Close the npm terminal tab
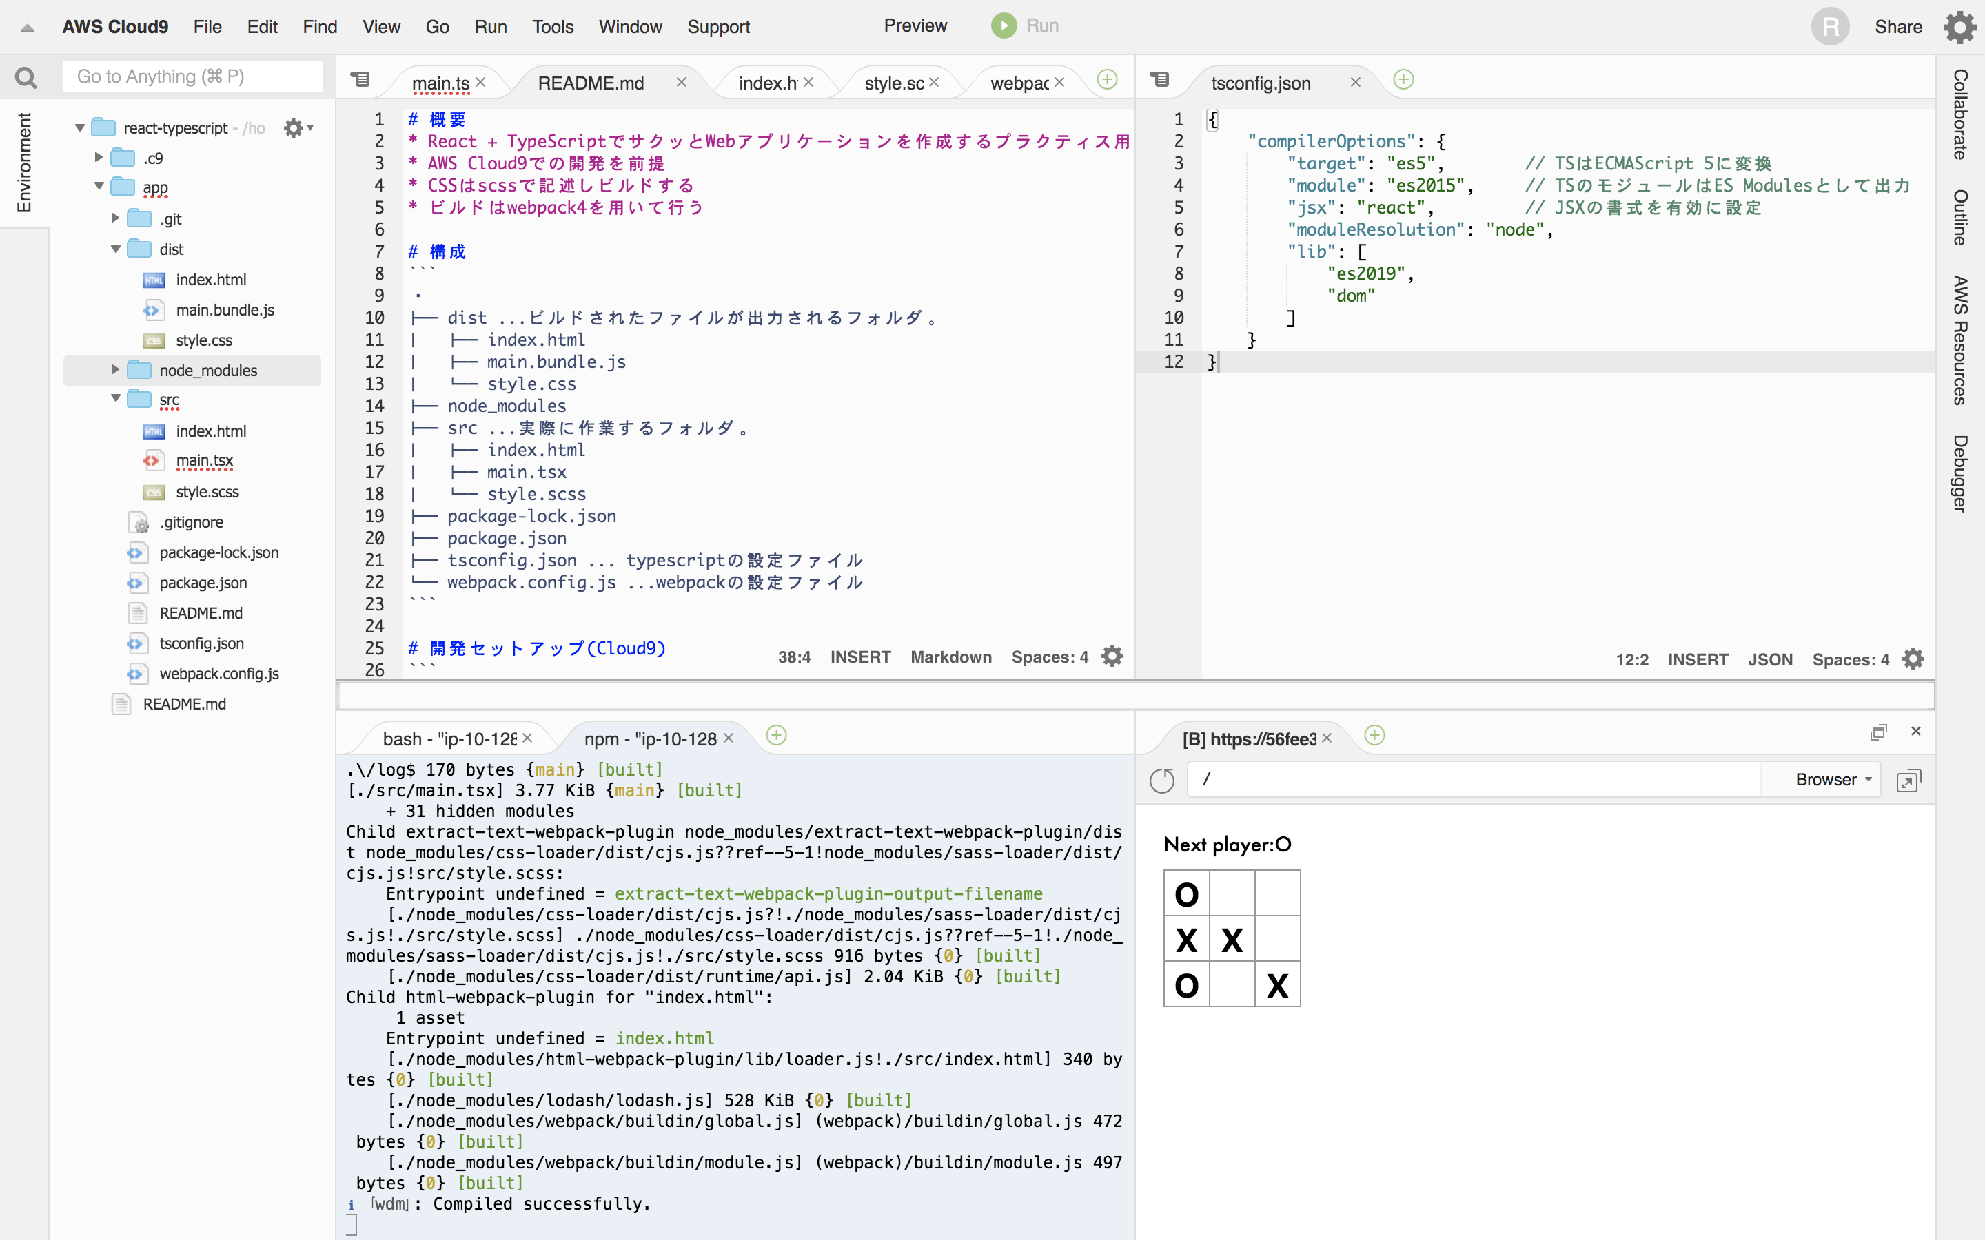 pyautogui.click(x=728, y=738)
